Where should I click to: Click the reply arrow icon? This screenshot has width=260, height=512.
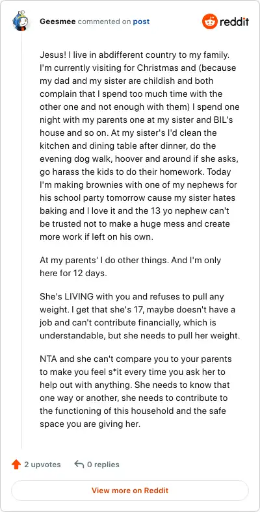pyautogui.click(x=79, y=464)
